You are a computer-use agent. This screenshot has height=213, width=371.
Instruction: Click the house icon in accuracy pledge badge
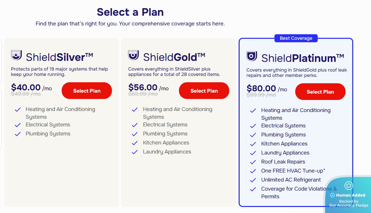[x=349, y=186]
